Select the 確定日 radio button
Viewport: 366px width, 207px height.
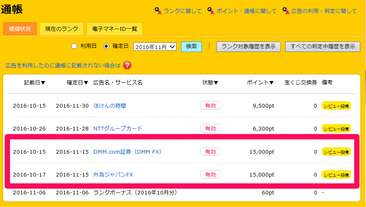106,46
